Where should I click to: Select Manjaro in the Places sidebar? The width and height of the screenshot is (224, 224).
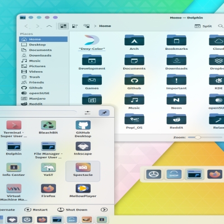click(43, 99)
